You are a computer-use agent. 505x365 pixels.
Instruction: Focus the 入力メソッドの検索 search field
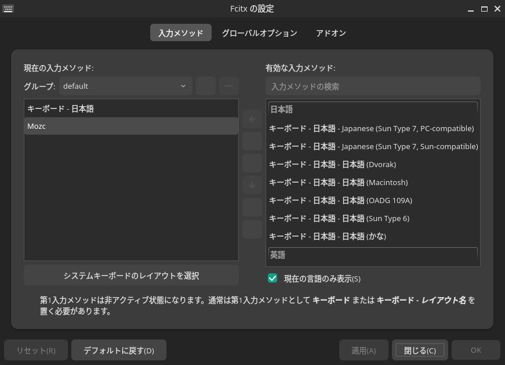(x=373, y=86)
